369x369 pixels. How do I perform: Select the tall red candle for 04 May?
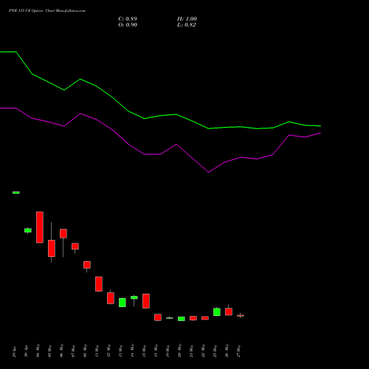click(40, 227)
